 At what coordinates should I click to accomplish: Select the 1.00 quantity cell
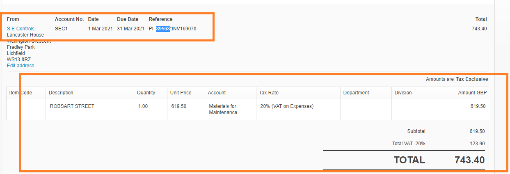pyautogui.click(x=150, y=110)
